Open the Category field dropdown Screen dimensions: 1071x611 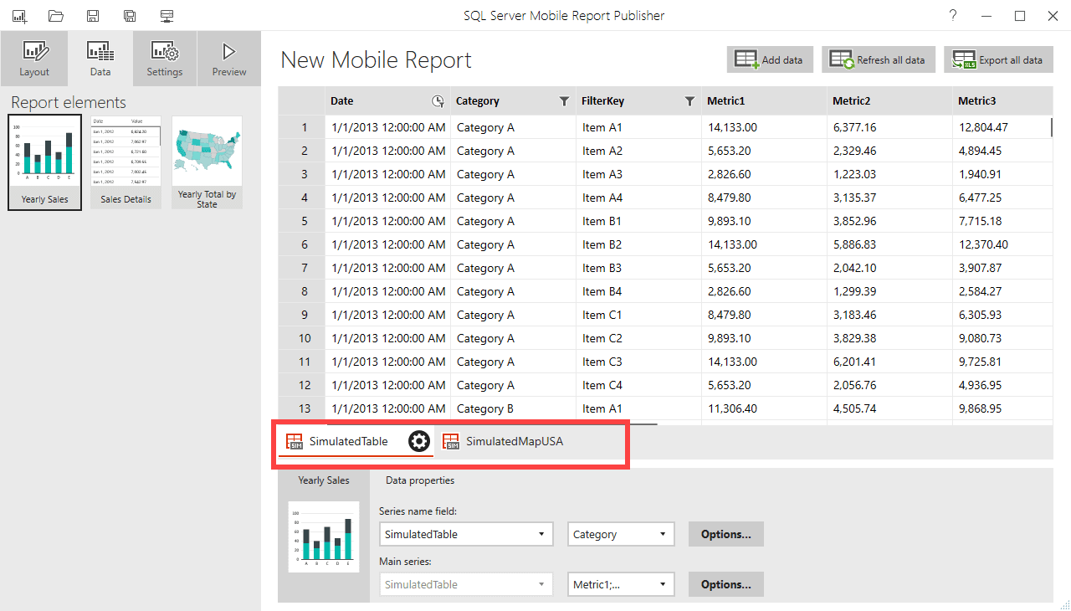pyautogui.click(x=621, y=534)
